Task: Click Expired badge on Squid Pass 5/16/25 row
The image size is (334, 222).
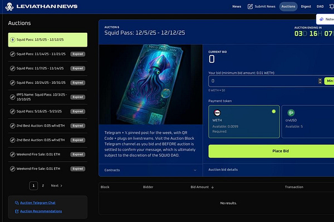Action: (78, 112)
